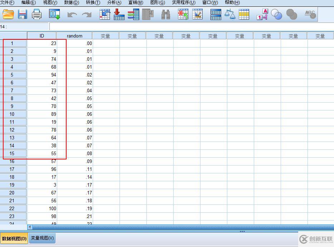Open the 分析(A) menu
The image size is (334, 247).
pos(114,3)
